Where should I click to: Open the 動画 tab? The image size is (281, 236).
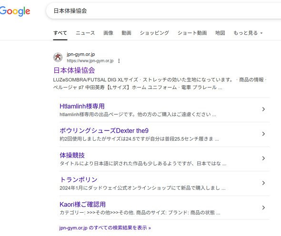[126, 33]
